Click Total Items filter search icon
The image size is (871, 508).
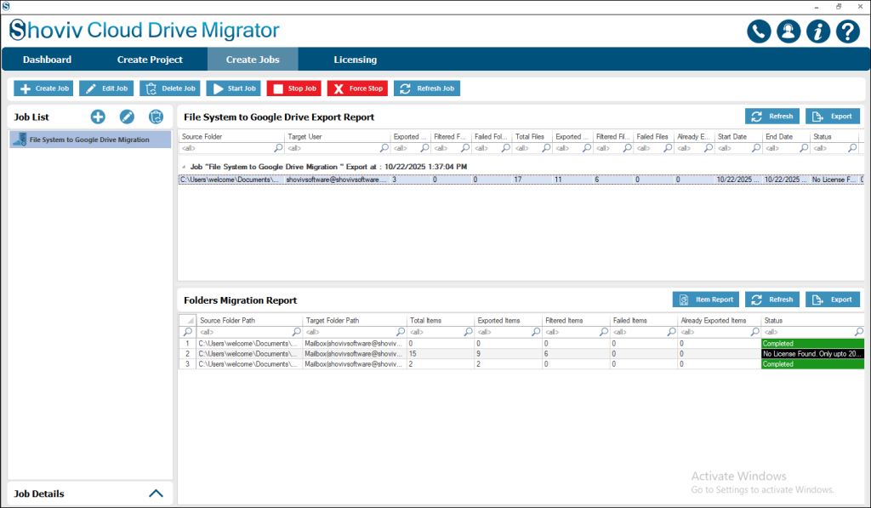(469, 332)
